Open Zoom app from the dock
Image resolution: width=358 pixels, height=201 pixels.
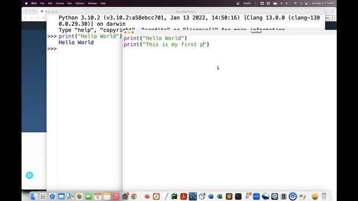[256, 196]
